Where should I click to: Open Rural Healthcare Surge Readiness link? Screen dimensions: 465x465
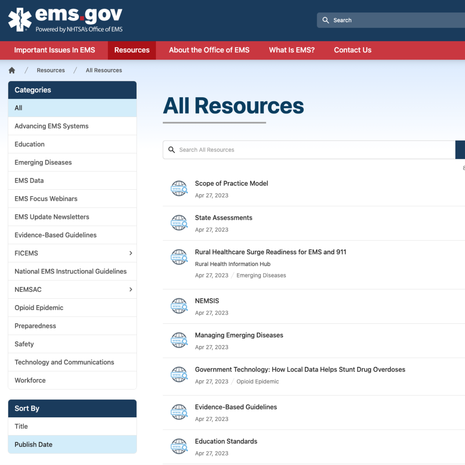click(270, 252)
